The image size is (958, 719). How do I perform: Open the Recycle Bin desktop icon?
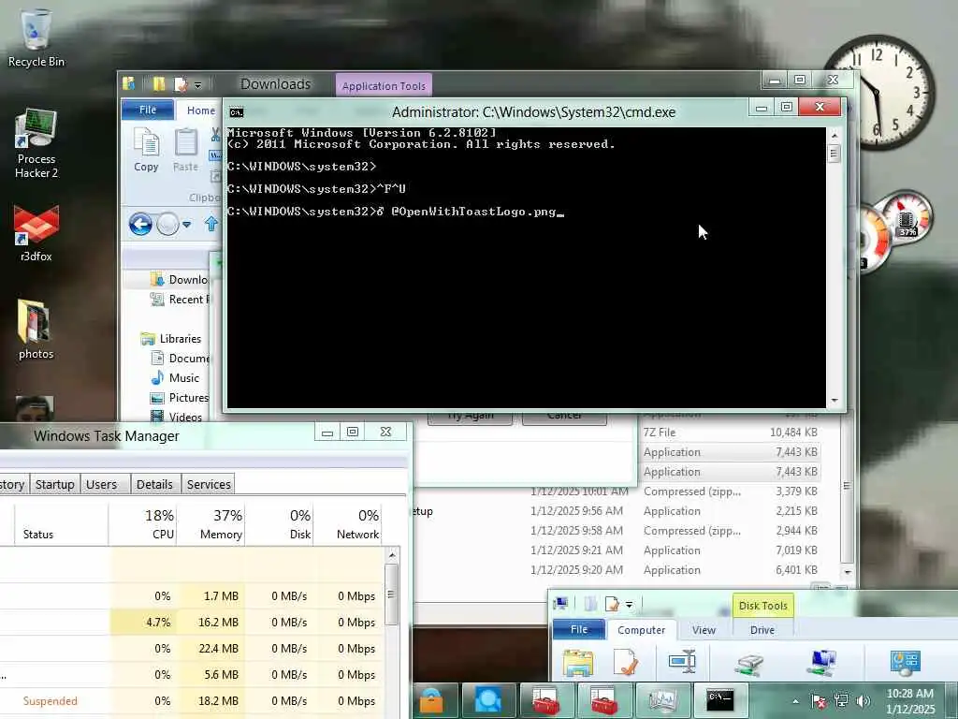[x=36, y=37]
